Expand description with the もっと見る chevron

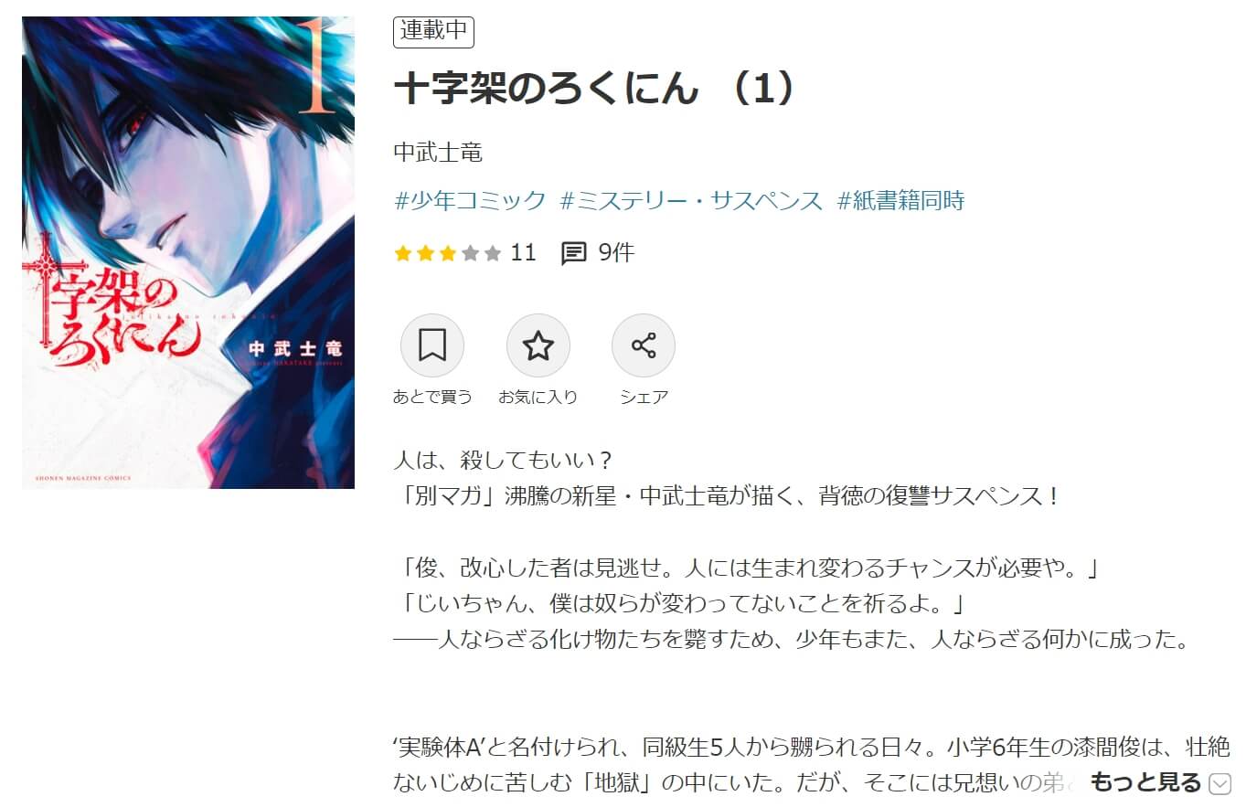(x=1220, y=783)
